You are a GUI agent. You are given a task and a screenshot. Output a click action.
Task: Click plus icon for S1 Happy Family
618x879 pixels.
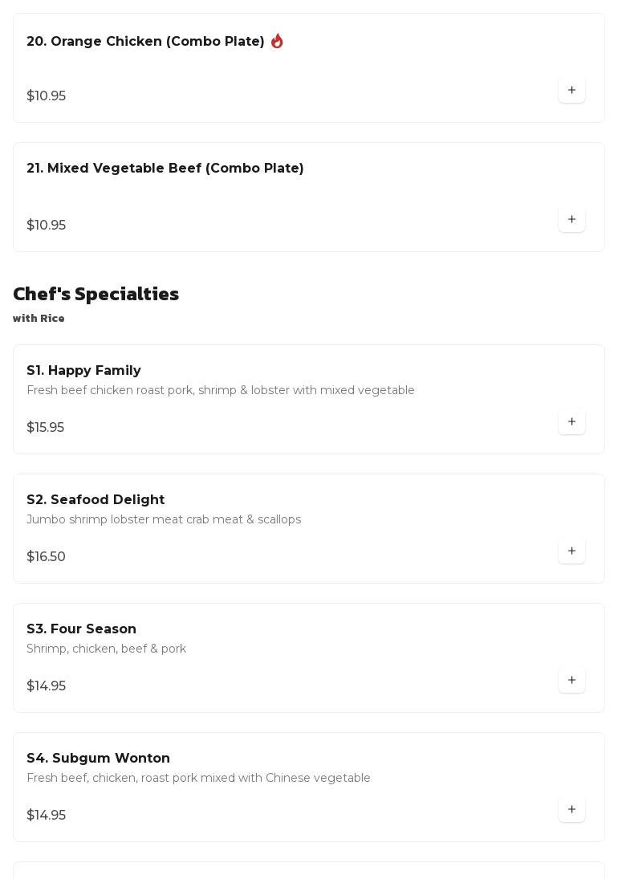pyautogui.click(x=571, y=422)
